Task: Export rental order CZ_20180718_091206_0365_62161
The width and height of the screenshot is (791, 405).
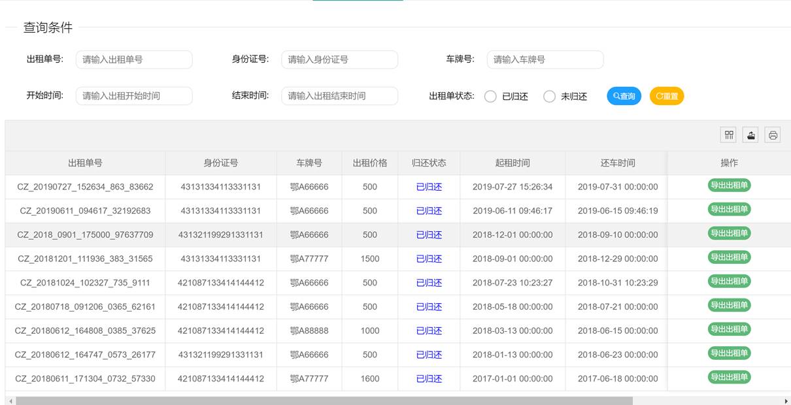Action: click(729, 305)
